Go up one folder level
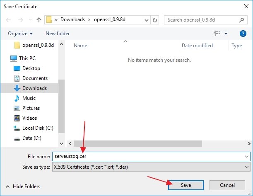 pyautogui.click(x=39, y=20)
